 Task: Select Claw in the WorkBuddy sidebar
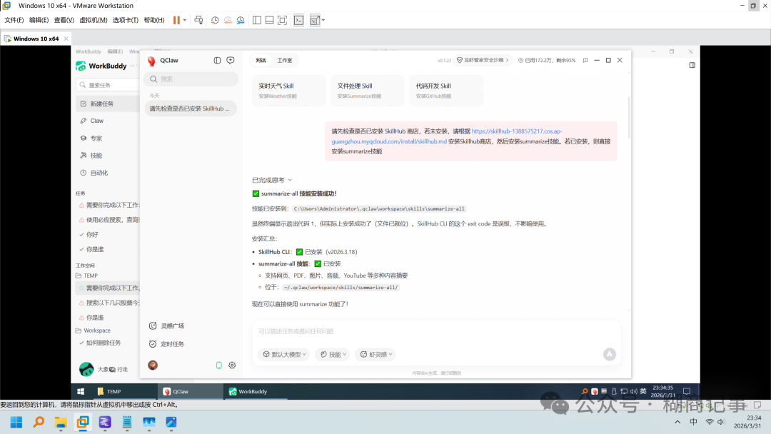[96, 121]
